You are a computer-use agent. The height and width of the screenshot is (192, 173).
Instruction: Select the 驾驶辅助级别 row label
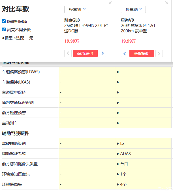(x=14, y=143)
